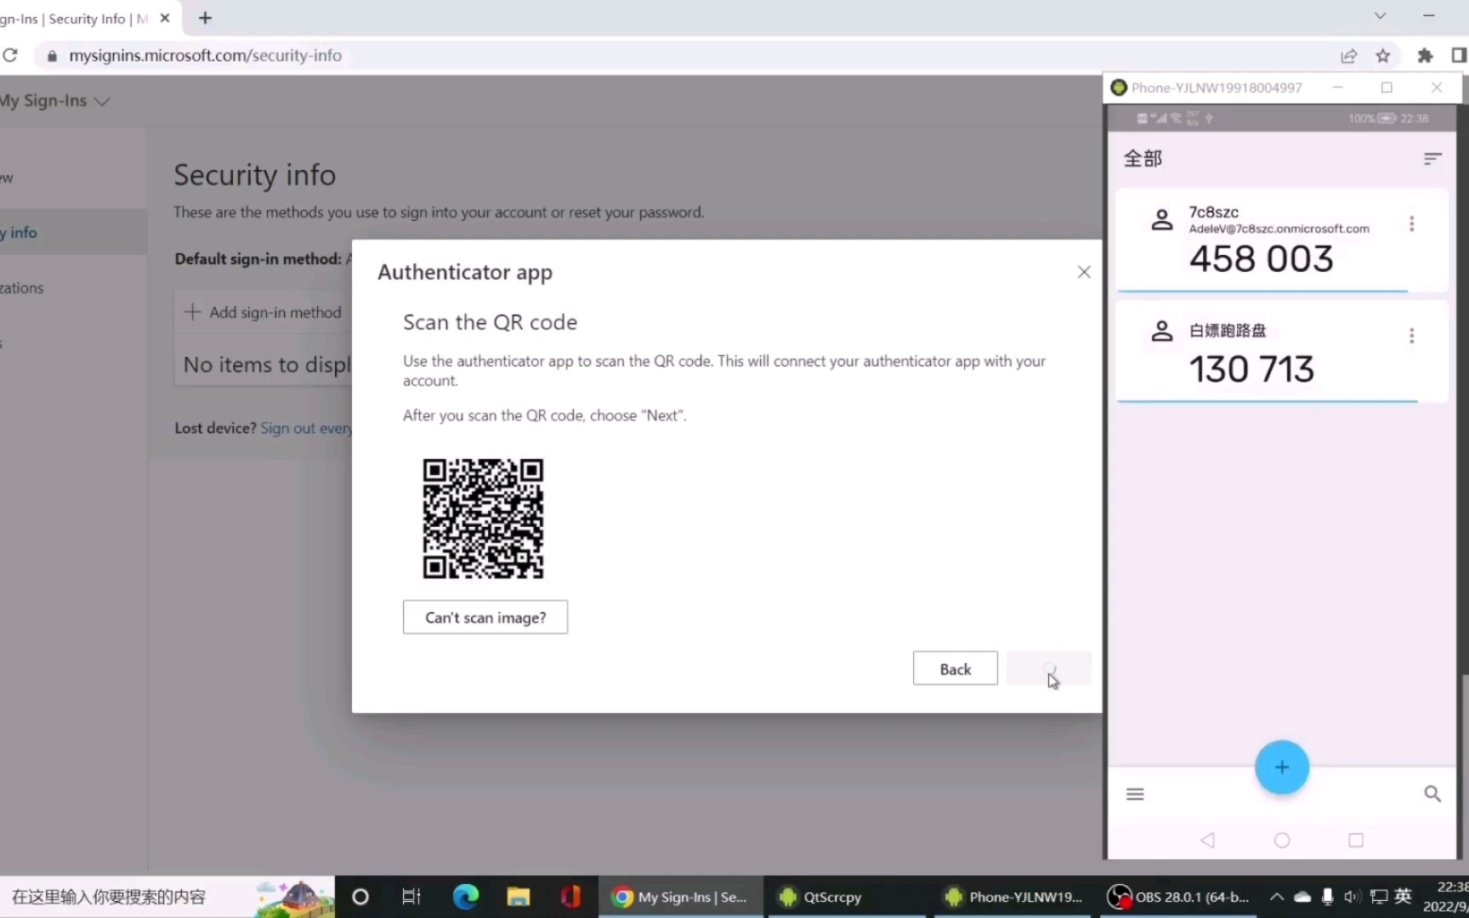
Task: Click the 130 713 verification code
Action: 1251,370
